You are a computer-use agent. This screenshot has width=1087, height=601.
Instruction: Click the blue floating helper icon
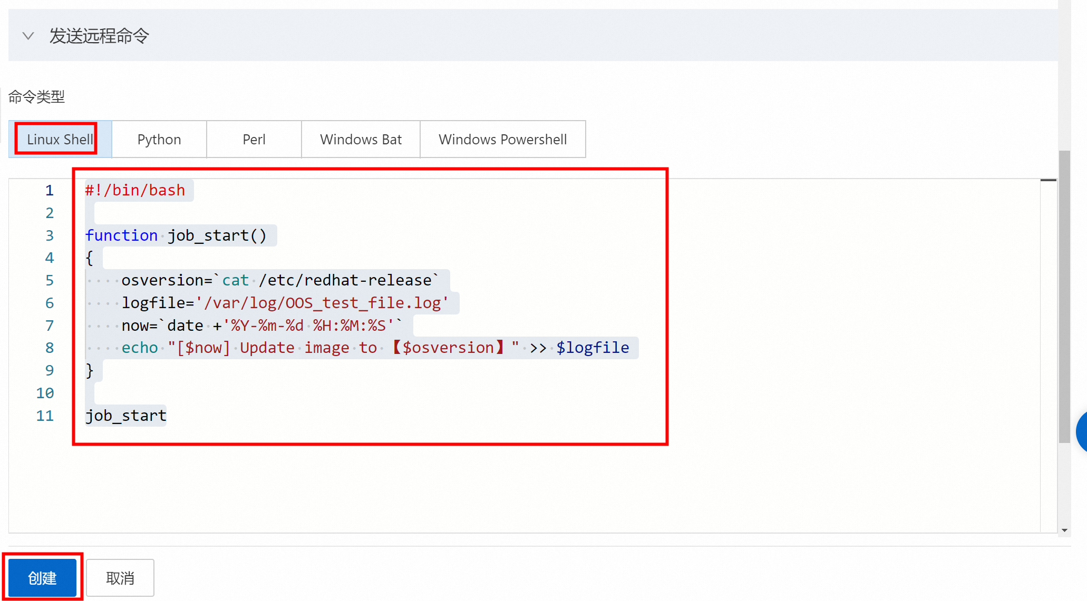[1082, 432]
